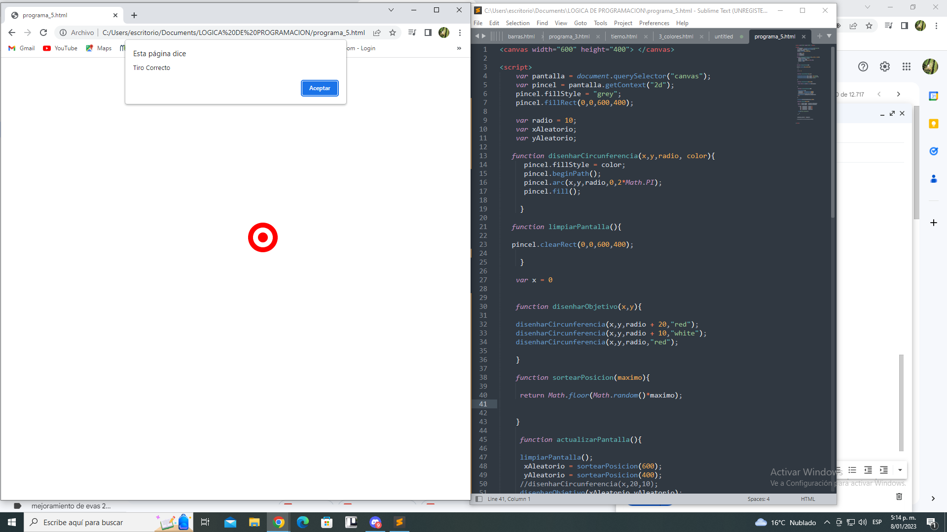
Task: Go to next page arrow in background window
Action: (898, 94)
